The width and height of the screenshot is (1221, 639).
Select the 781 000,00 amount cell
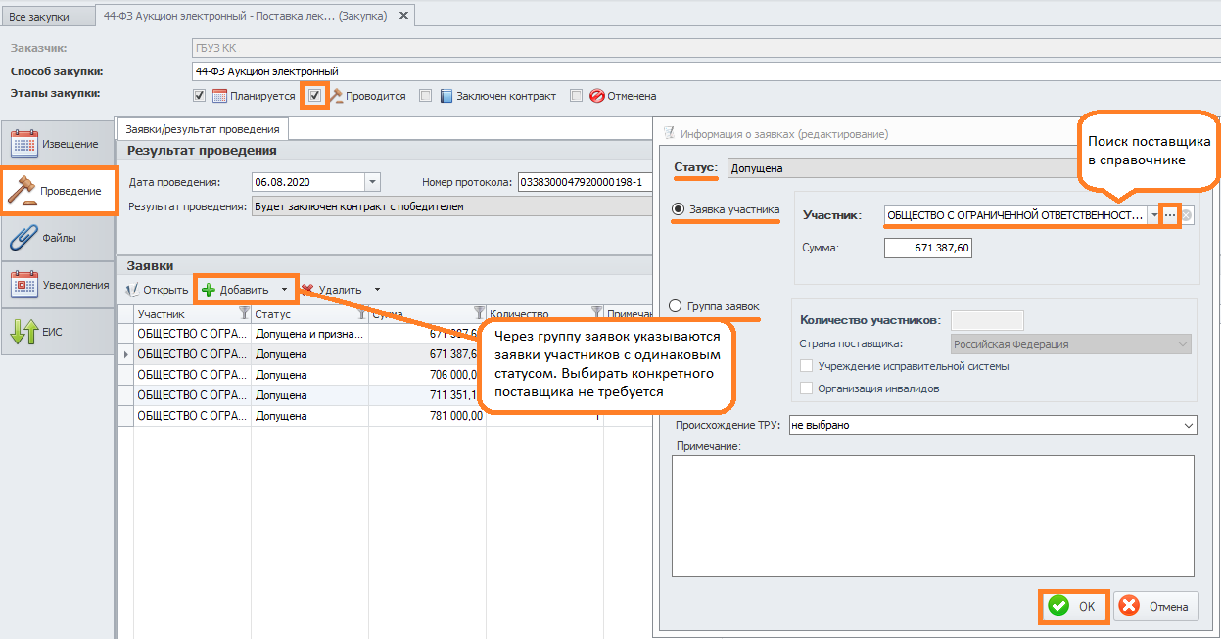(427, 415)
